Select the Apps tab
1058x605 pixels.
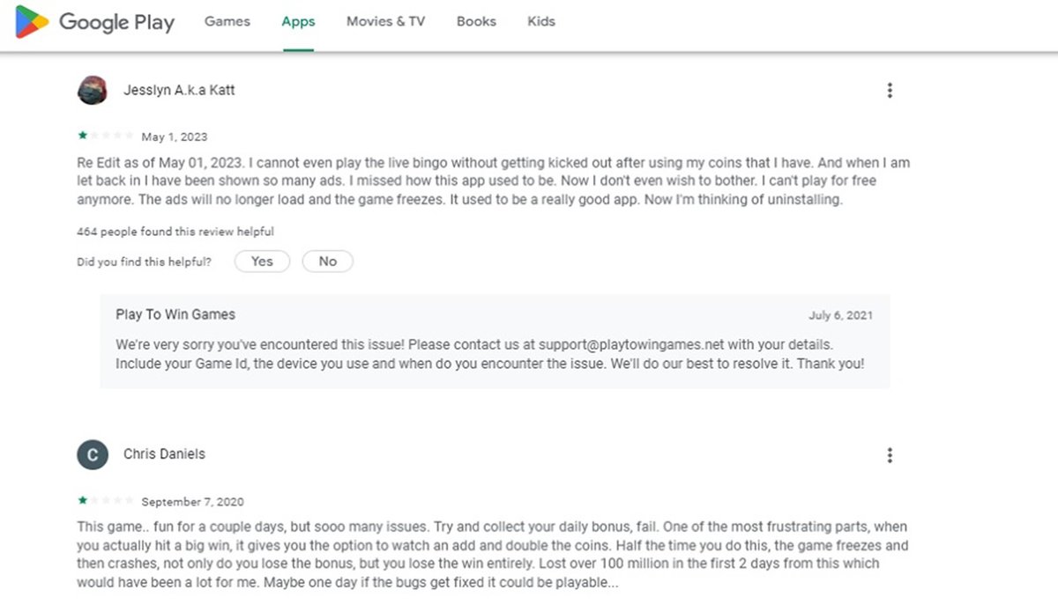[298, 22]
